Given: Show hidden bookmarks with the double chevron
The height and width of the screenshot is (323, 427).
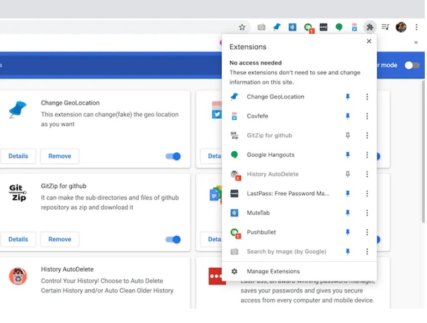Looking at the screenshot, I should pyautogui.click(x=416, y=43).
